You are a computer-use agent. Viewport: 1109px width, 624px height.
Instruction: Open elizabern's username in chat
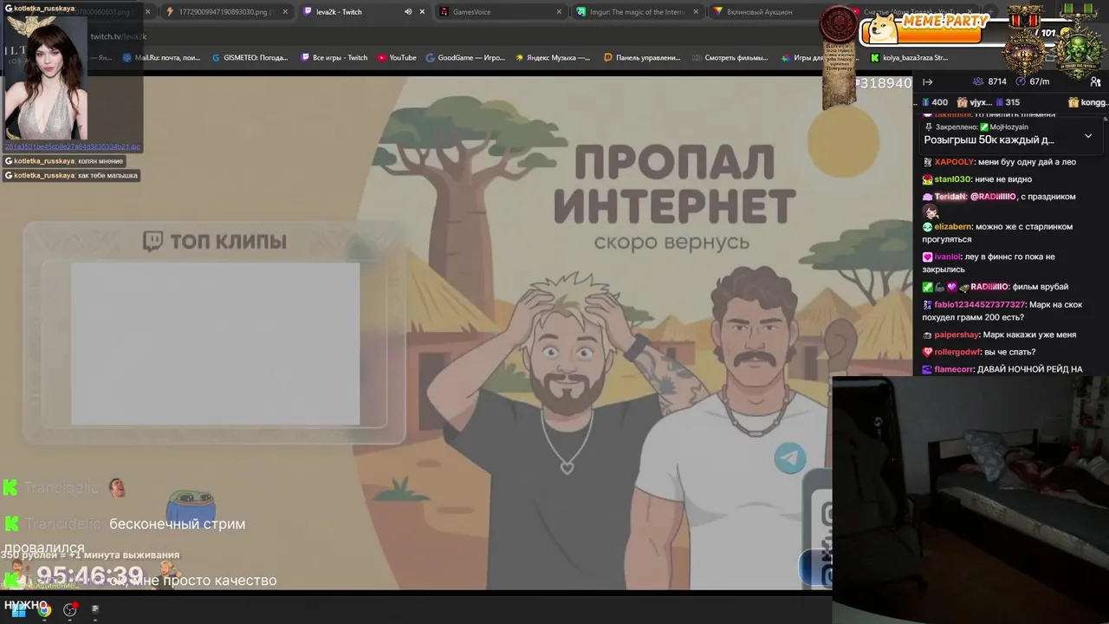tap(953, 227)
